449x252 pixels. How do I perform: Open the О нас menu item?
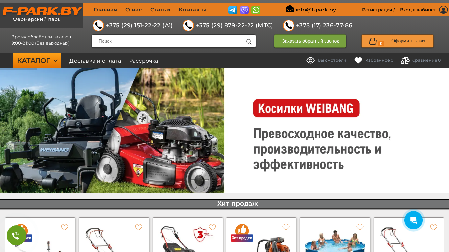133,10
